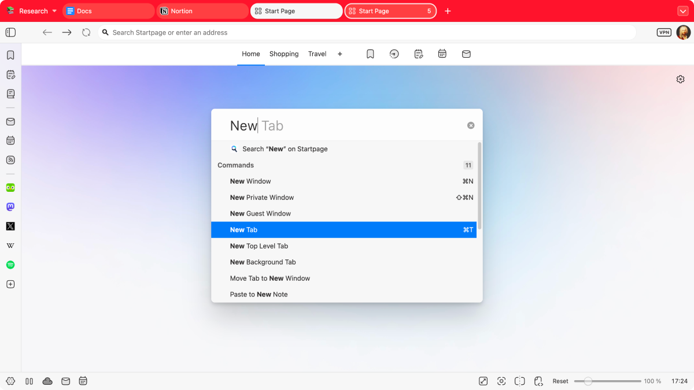
Task: Open the Duolingo web panel
Action: click(10, 188)
